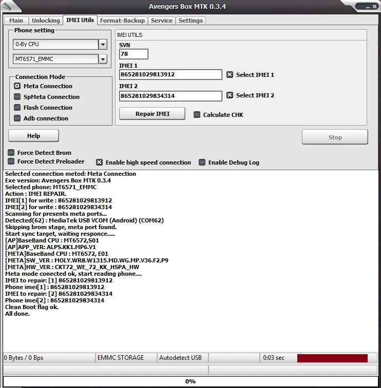Click the Stop button
The height and width of the screenshot is (388, 381).
[335, 137]
